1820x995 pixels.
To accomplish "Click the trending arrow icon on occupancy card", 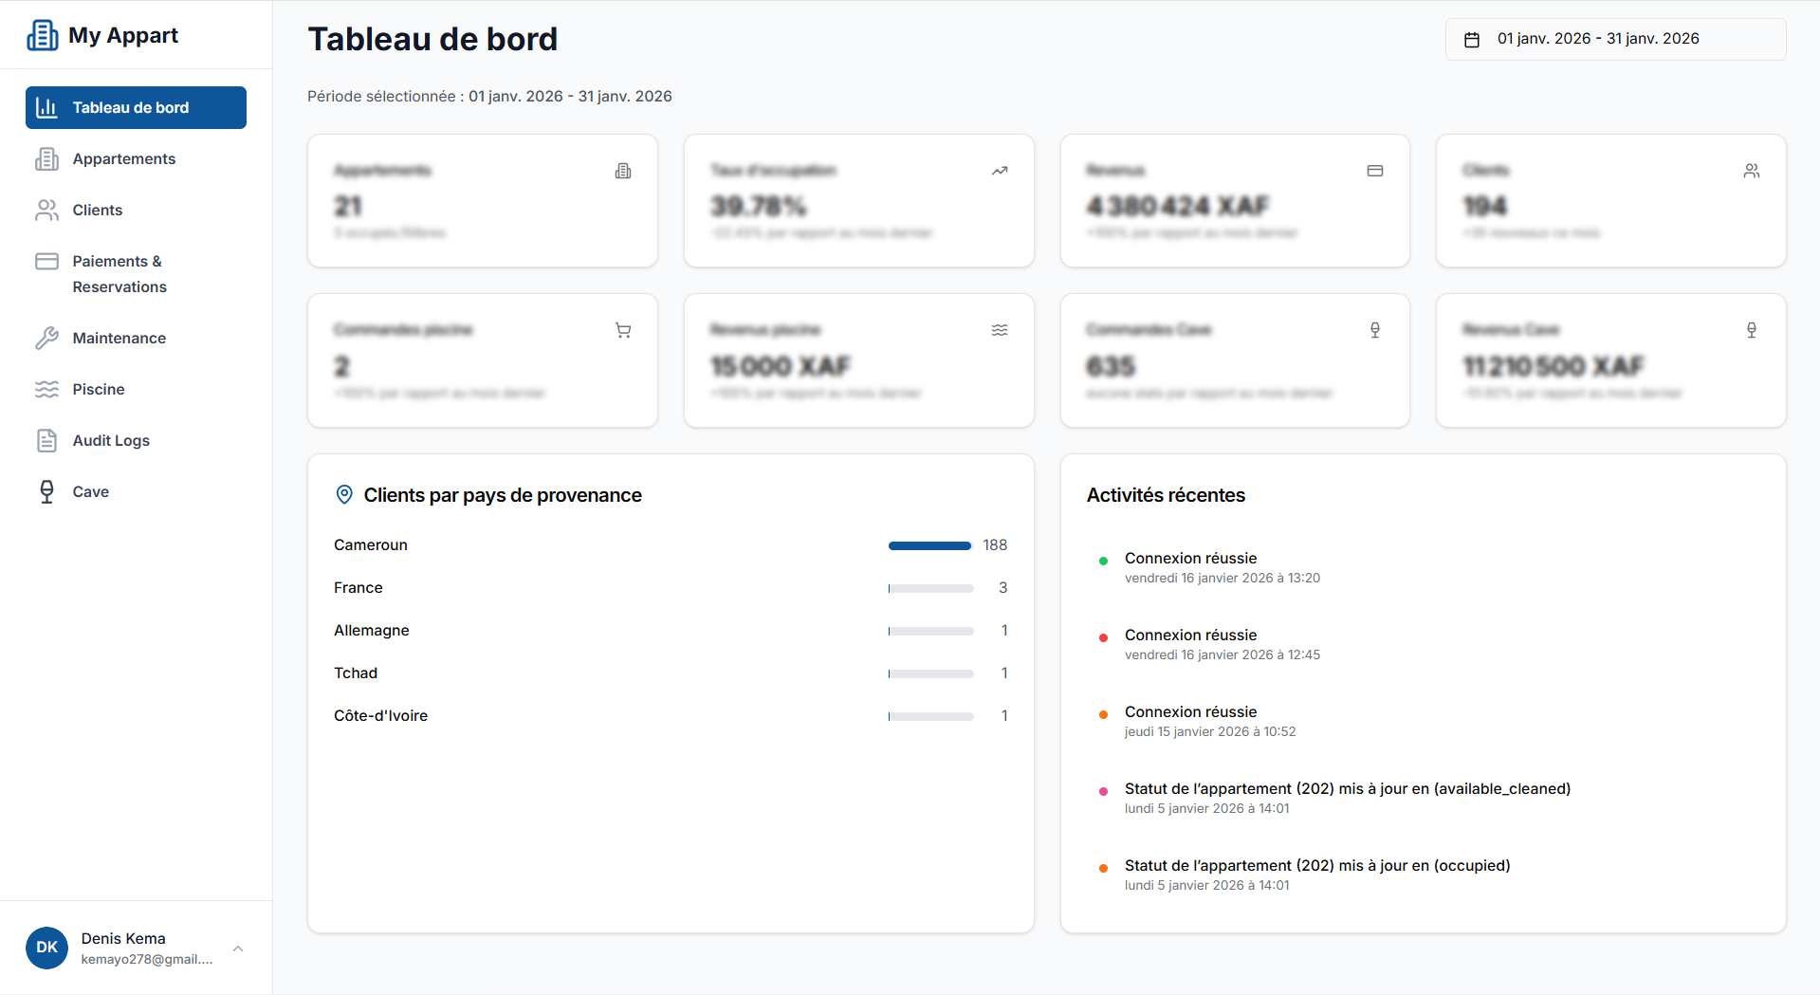I will [x=1000, y=171].
